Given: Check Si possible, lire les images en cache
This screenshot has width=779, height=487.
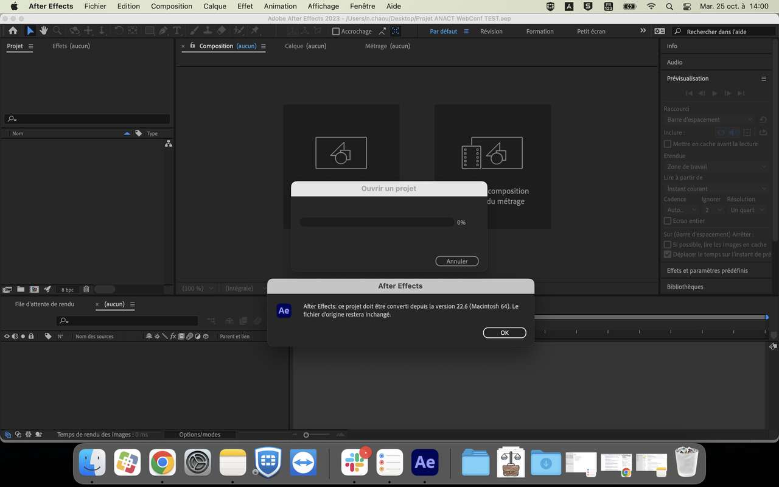Looking at the screenshot, I should (668, 245).
